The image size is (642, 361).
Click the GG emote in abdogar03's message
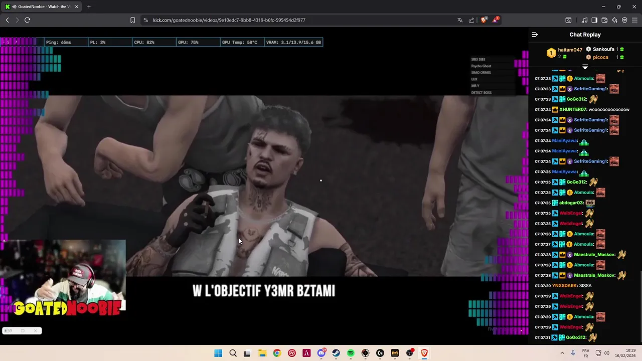pos(590,203)
